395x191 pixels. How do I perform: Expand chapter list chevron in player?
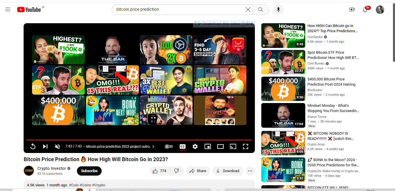tap(153, 147)
